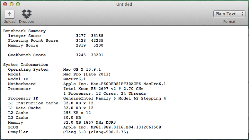Click the 'MacPro6,1' Model ID value
This screenshot has height=140, width=249.
click(x=75, y=79)
